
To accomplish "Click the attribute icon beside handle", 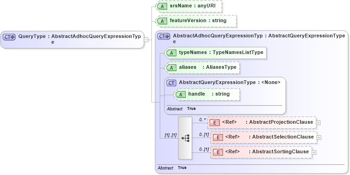I will (180, 95).
